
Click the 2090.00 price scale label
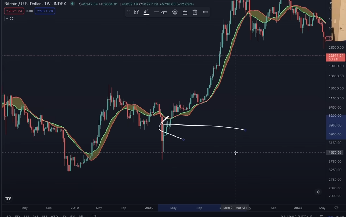335,196
